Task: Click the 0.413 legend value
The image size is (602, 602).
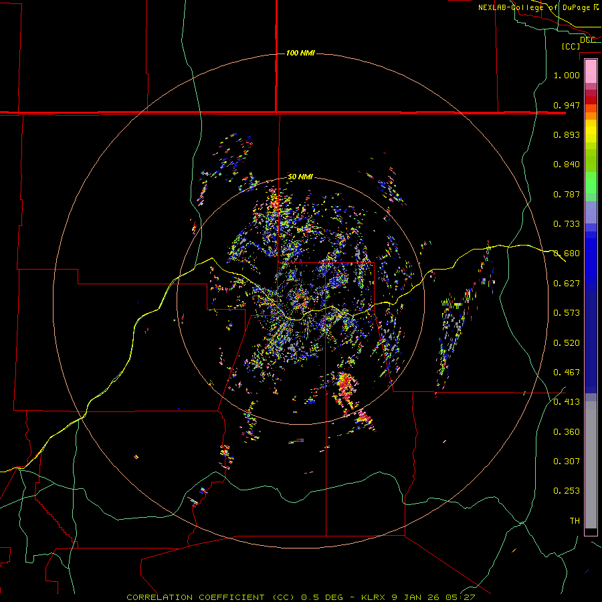Action: coord(567,402)
